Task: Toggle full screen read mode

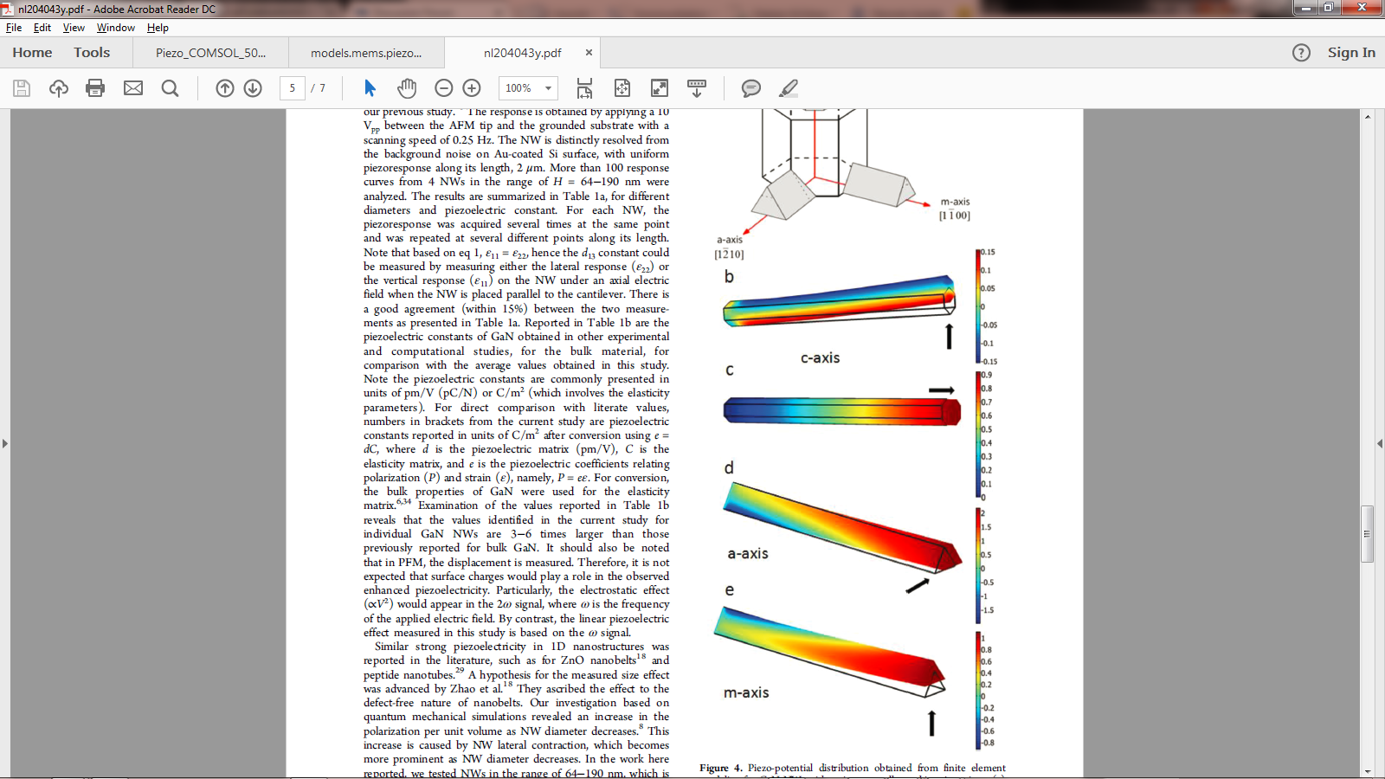Action: click(660, 88)
